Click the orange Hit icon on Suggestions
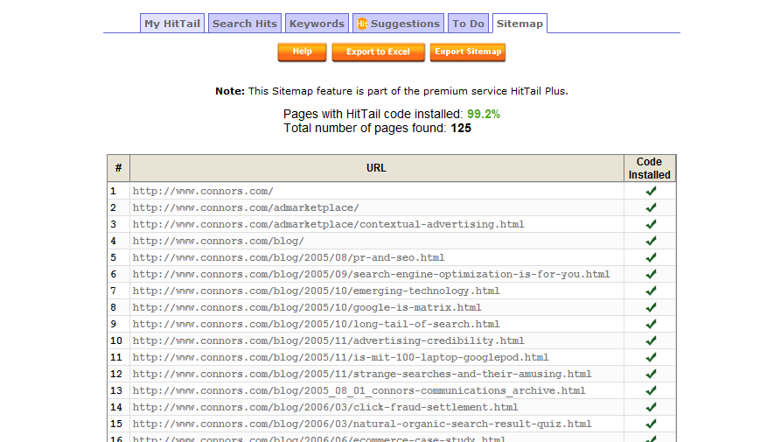The height and width of the screenshot is (442, 781). [x=362, y=24]
